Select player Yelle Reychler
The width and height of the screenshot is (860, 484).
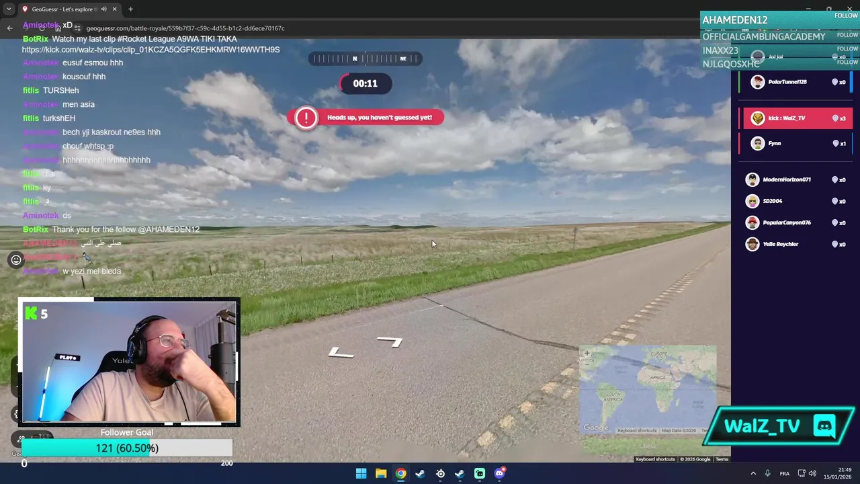pos(797,244)
